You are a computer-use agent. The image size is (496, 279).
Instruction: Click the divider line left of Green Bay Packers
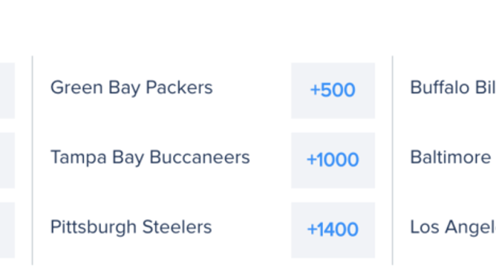32,160
